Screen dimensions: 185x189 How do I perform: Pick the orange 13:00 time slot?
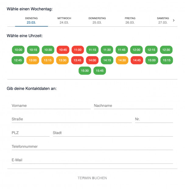[x=33, y=60]
